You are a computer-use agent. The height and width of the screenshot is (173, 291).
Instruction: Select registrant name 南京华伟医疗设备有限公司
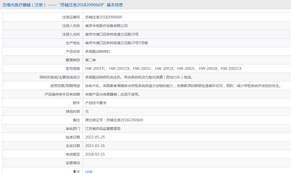[106, 26]
